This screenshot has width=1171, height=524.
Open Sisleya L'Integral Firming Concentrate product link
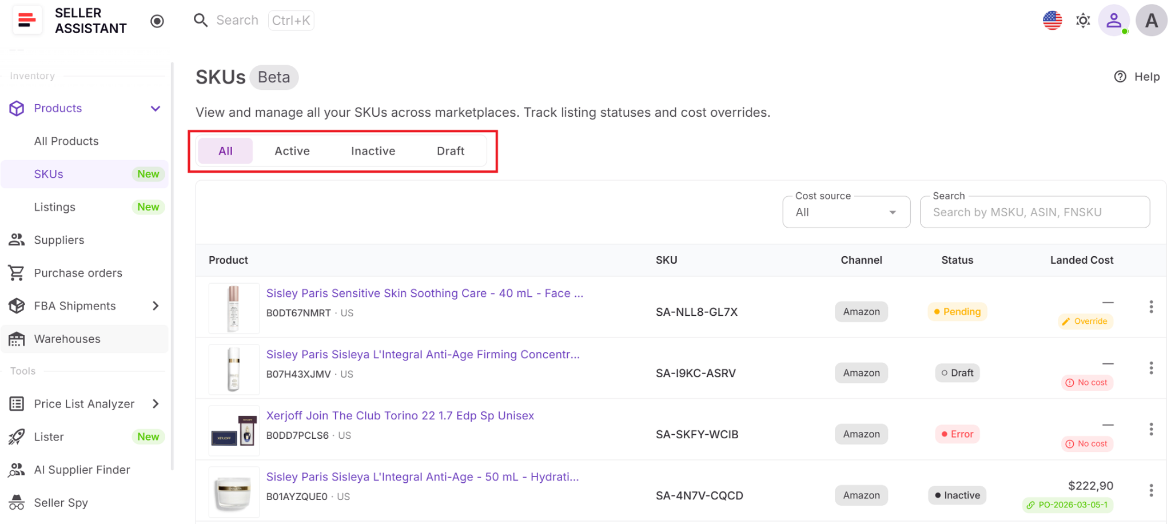[423, 355]
